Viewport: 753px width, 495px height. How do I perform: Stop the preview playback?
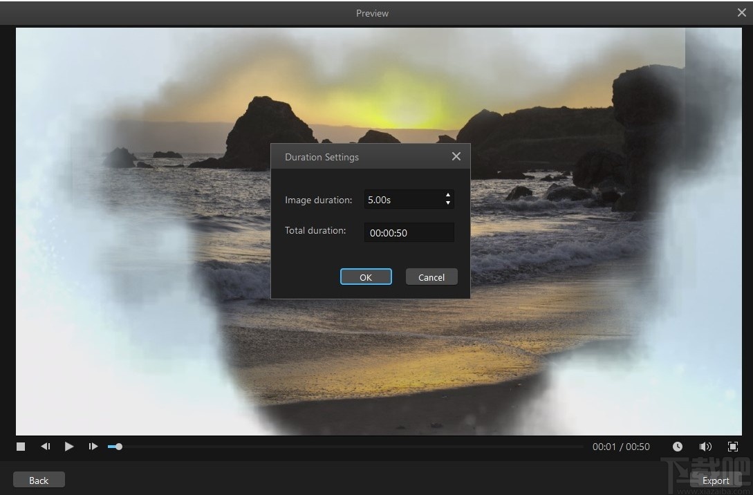pyautogui.click(x=21, y=447)
